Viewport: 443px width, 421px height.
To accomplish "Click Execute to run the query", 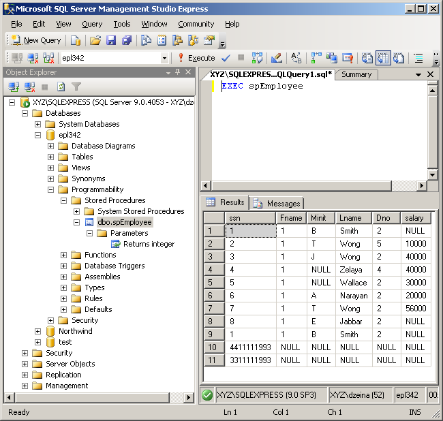I will pyautogui.click(x=197, y=58).
